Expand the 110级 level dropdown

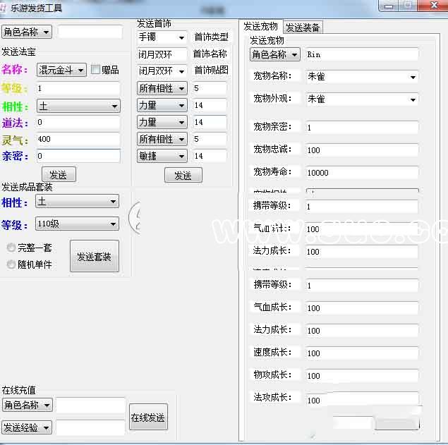pyautogui.click(x=77, y=224)
